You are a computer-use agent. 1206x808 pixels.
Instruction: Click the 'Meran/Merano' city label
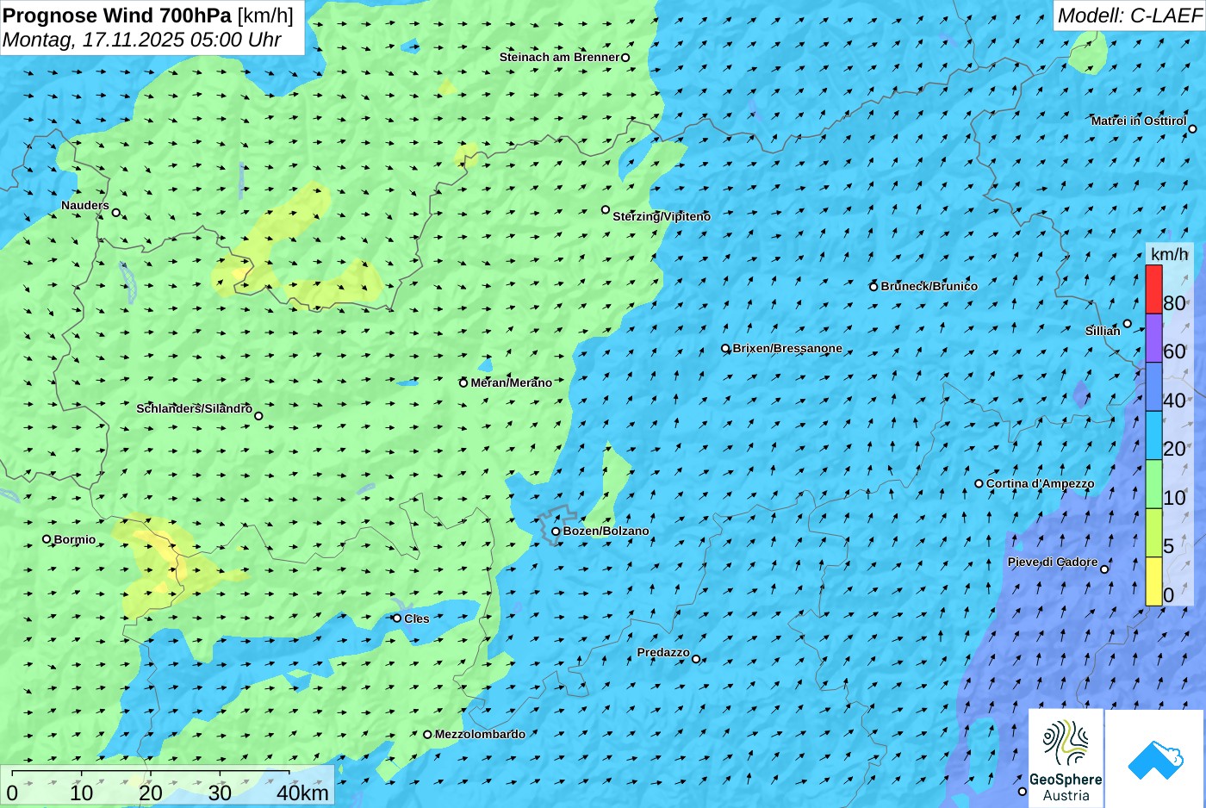coord(511,383)
